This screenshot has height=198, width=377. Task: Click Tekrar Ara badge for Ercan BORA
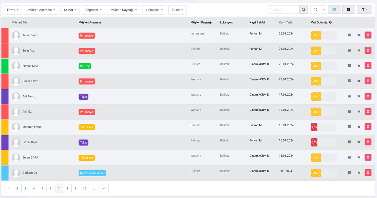pos(87,158)
